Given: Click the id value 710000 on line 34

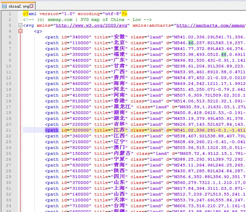Looking at the screenshot, I should tap(81, 206).
